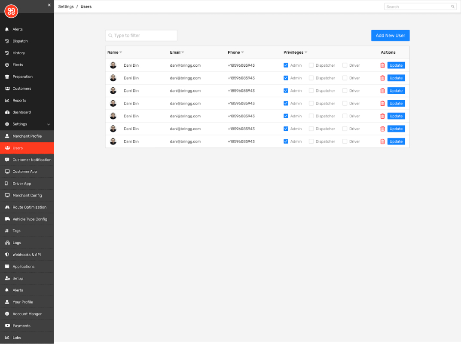Click the Users breadcrumb text
The height and width of the screenshot is (344, 461).
(x=86, y=6)
